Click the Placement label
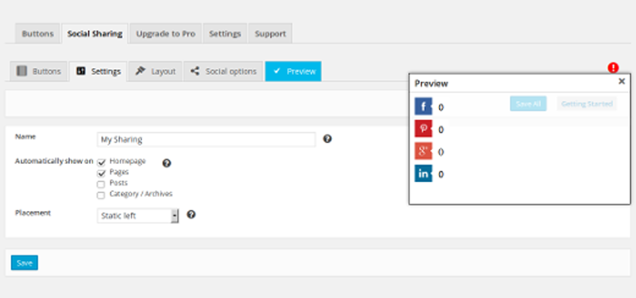Screen dimensions: 636x298 click(x=33, y=213)
